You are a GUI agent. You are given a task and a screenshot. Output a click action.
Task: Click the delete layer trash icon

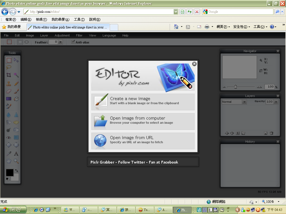coord(271,133)
